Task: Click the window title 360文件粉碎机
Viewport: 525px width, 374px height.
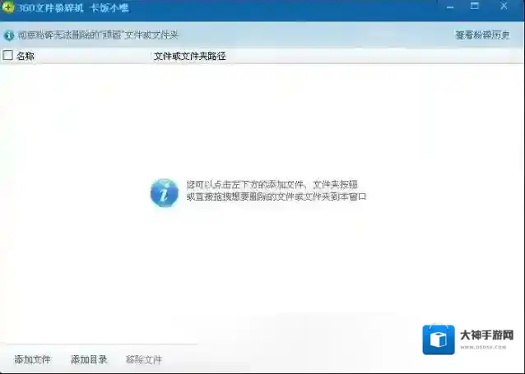Action: 50,7
